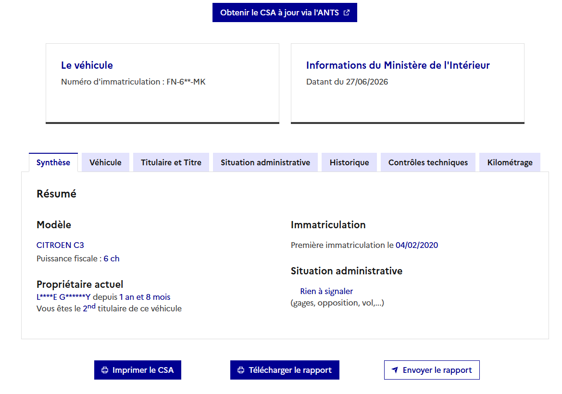Click the 6 ch fiscal power value
562x394 pixels.
112,259
